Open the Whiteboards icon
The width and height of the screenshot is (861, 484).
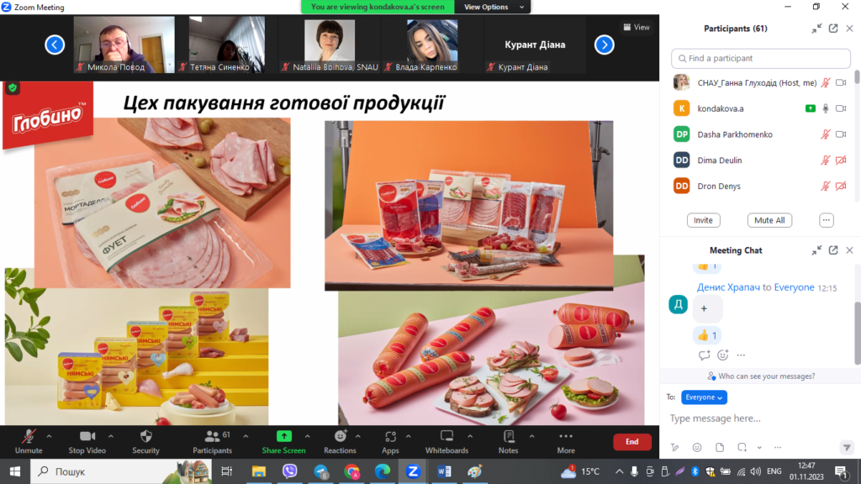pos(446,437)
